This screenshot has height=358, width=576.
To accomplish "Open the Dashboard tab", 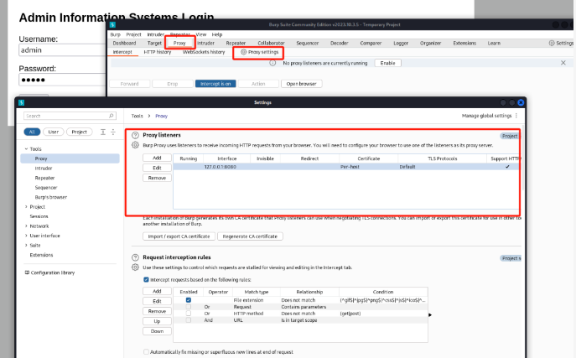I will pyautogui.click(x=124, y=43).
